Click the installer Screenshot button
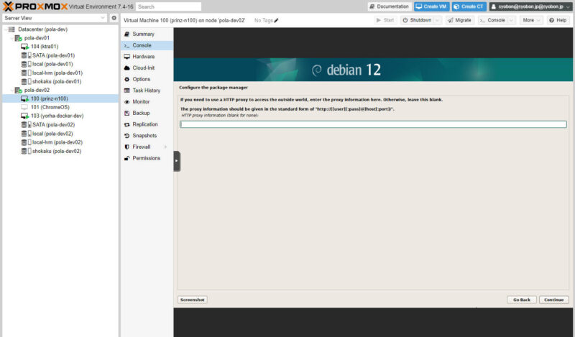Screen dimensions: 575x337 tap(193, 300)
